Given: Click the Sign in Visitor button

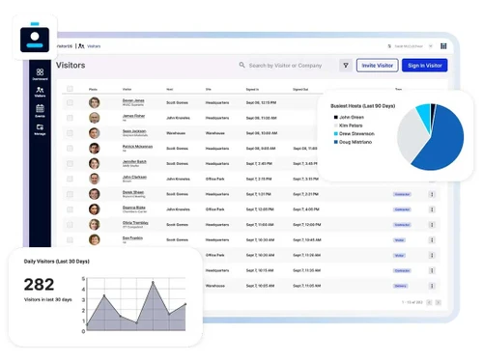Looking at the screenshot, I should 425,66.
